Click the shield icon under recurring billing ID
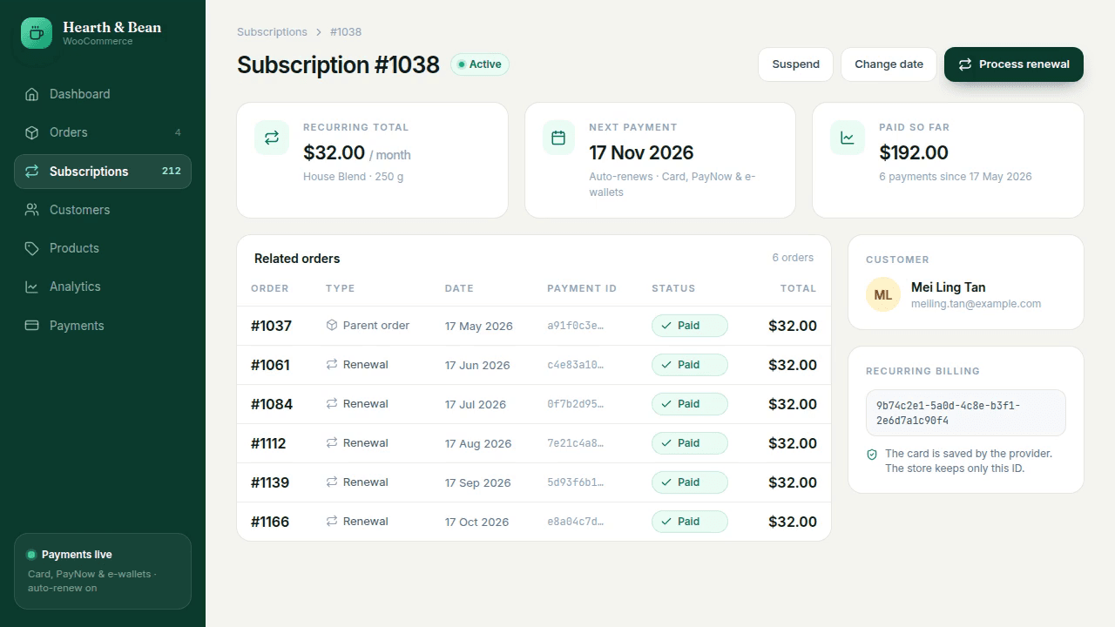This screenshot has height=627, width=1115. coord(872,455)
